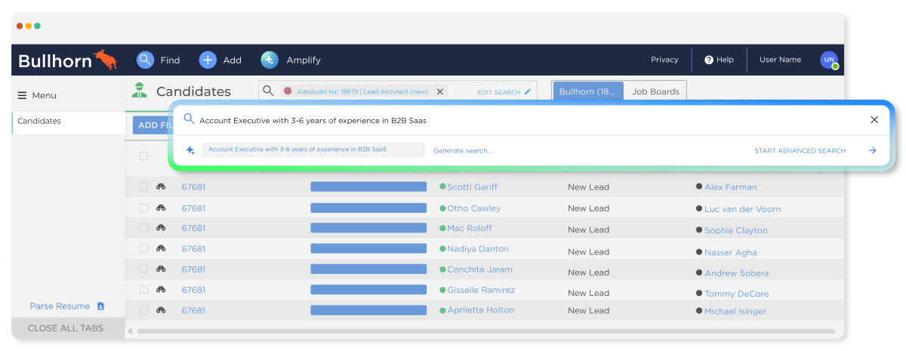Check the Conchita Jaram row checkbox

pos(143,269)
